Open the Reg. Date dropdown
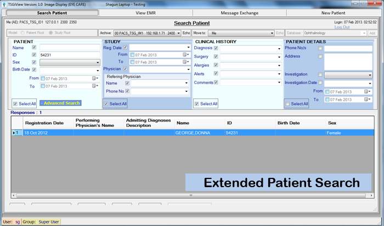The image size is (384, 226). [x=160, y=47]
